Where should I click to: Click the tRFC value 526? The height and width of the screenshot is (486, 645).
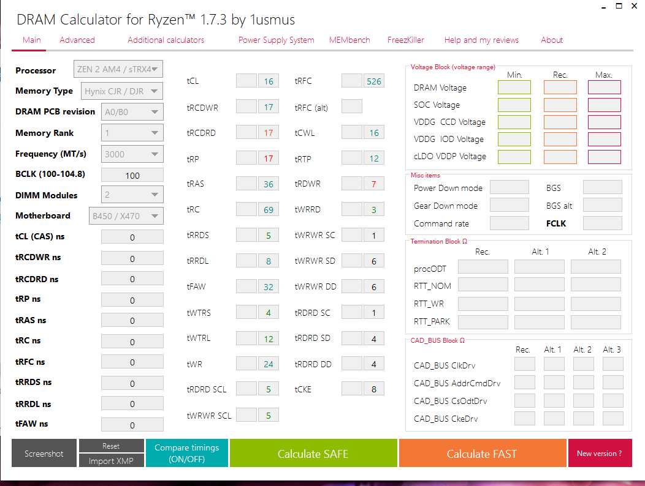(374, 81)
